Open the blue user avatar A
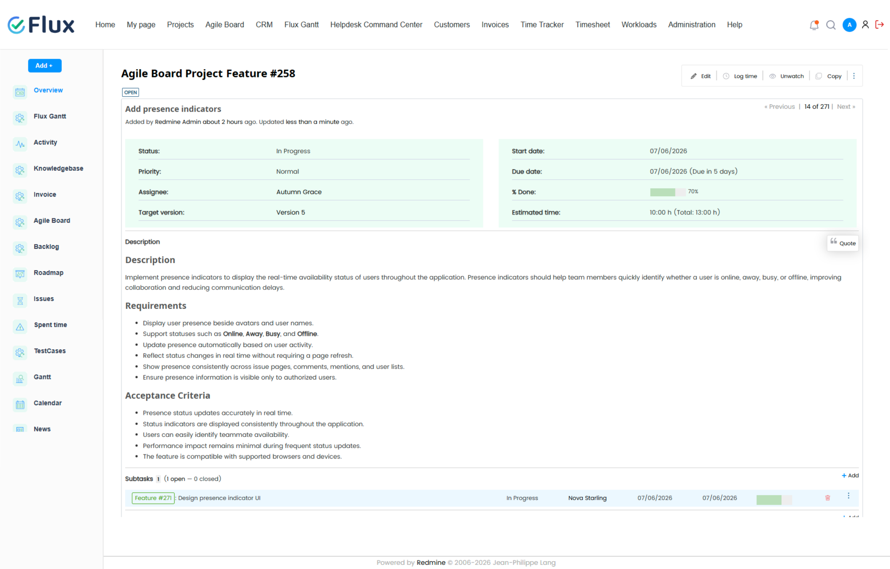Screen dimensions: 890x569 [849, 25]
